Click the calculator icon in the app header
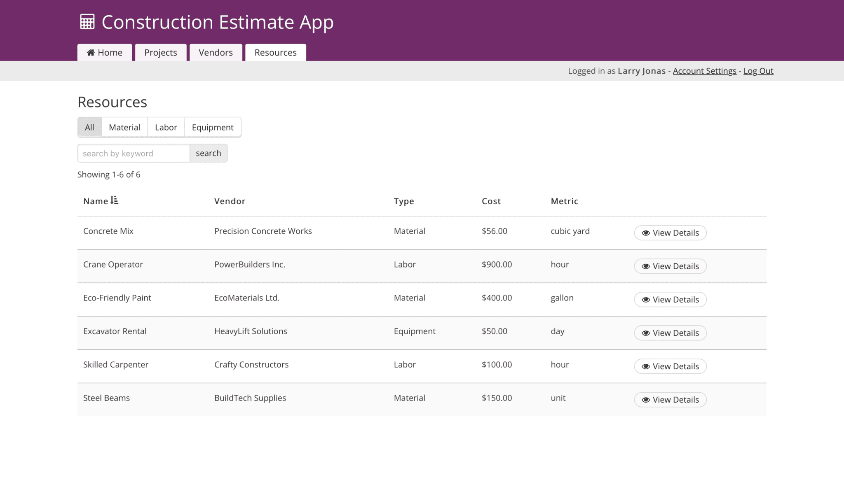This screenshot has width=844, height=496. 87,22
